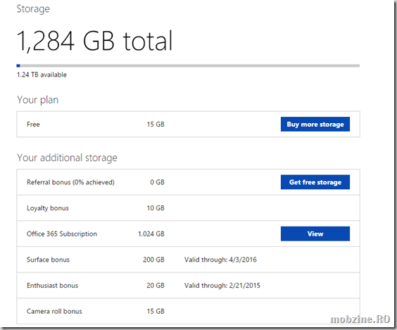Click the Office 365 Subscription label

(x=62, y=234)
